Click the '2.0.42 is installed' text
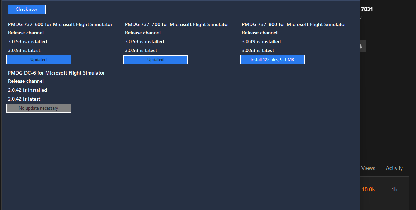 27,90
